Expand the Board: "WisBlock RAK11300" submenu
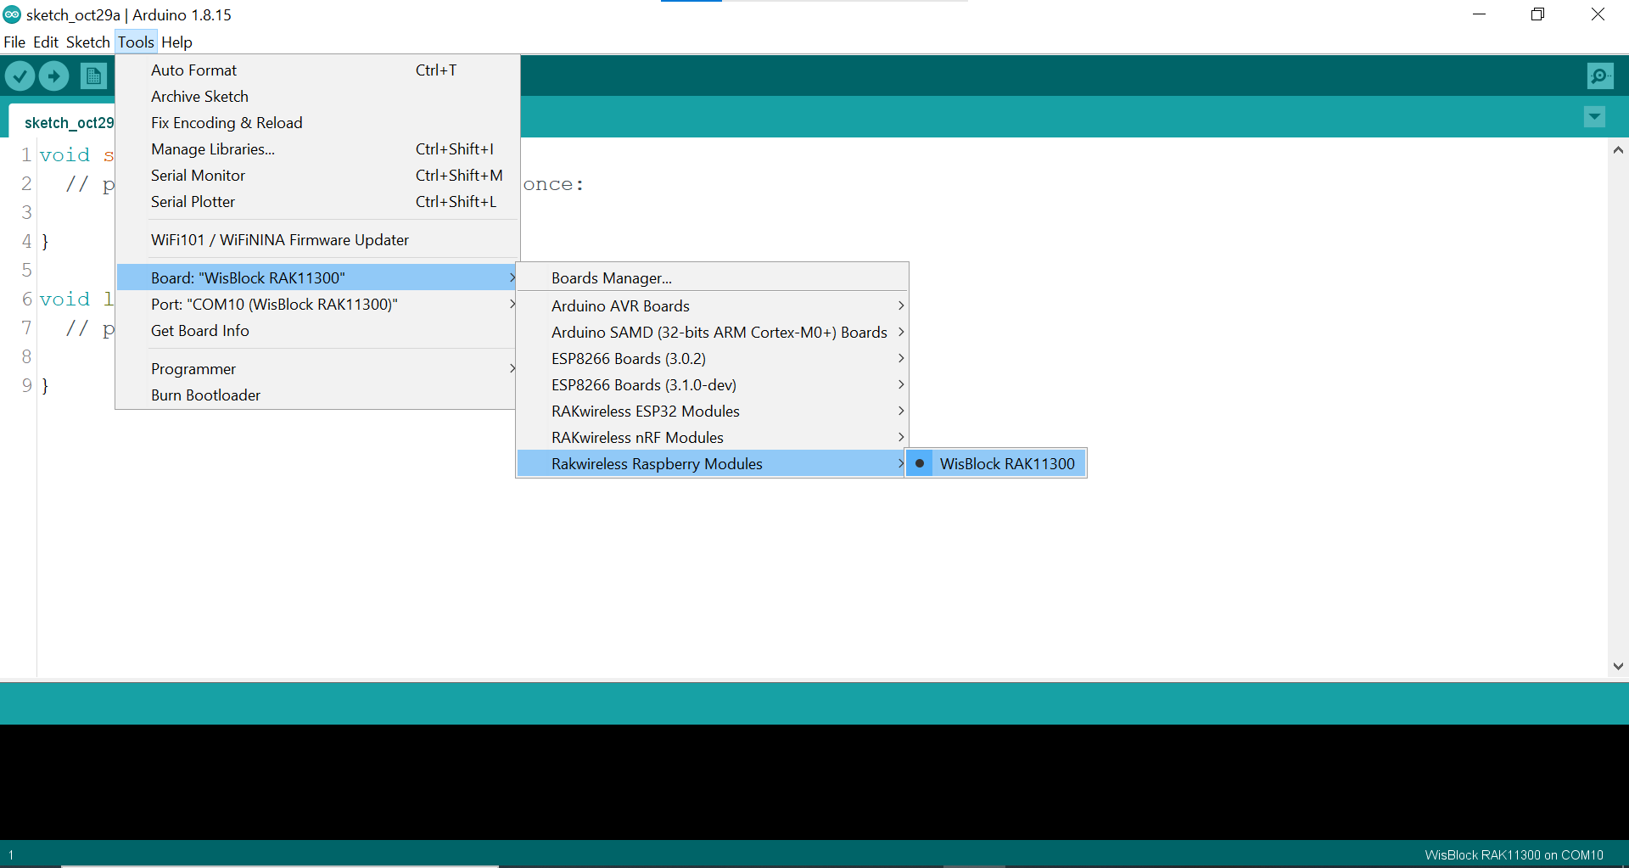1629x868 pixels. click(x=317, y=278)
